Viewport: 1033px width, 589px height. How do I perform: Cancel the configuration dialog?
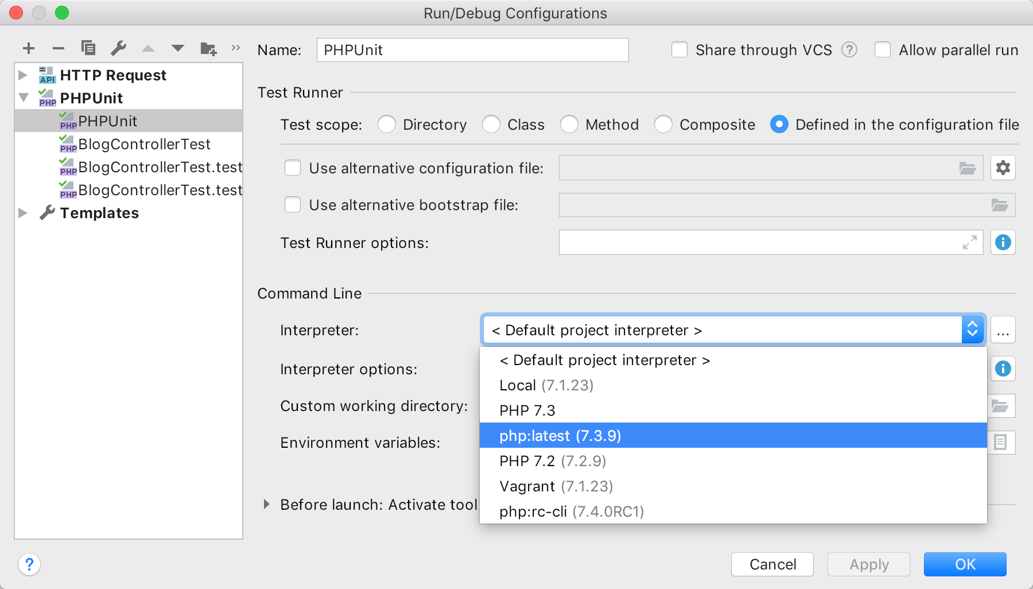(772, 564)
